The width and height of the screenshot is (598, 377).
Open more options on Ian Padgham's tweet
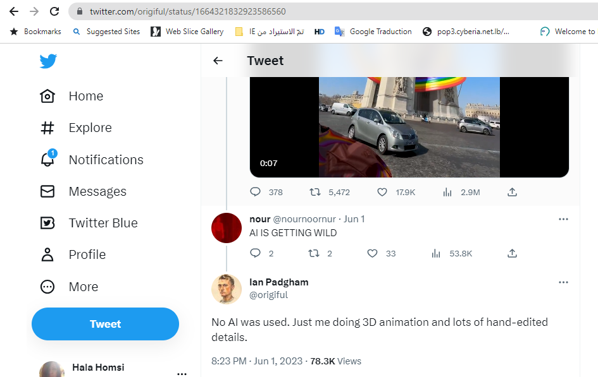pos(563,282)
